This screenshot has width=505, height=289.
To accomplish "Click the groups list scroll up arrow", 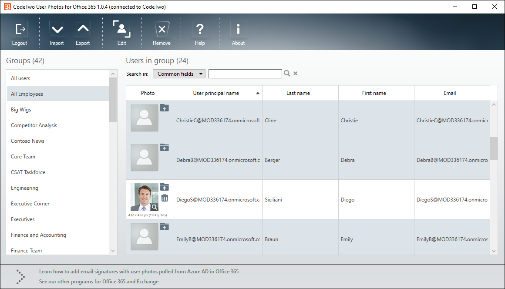I will (x=113, y=74).
